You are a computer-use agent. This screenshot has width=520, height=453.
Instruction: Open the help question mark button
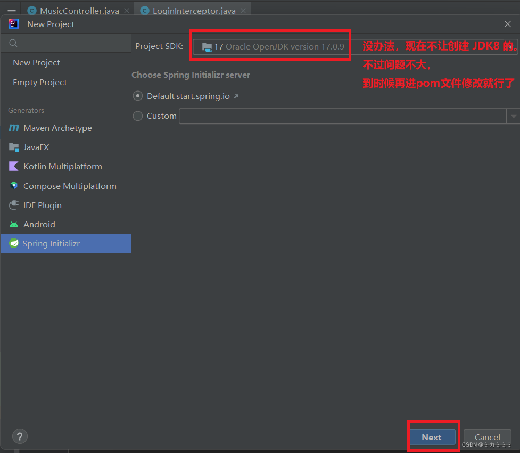click(20, 436)
